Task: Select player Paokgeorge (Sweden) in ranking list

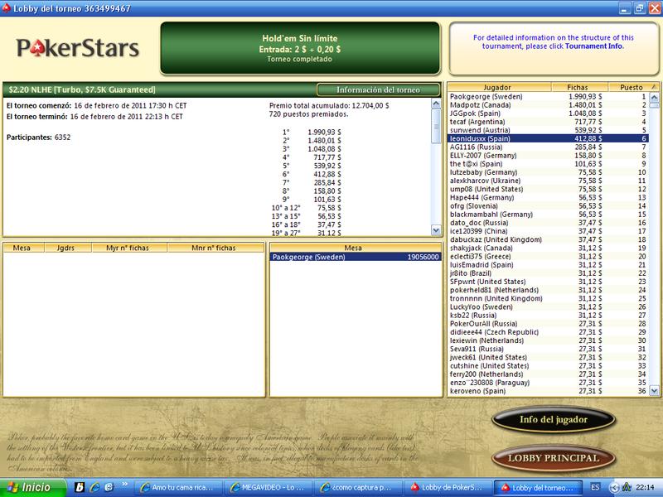Action: (x=548, y=96)
